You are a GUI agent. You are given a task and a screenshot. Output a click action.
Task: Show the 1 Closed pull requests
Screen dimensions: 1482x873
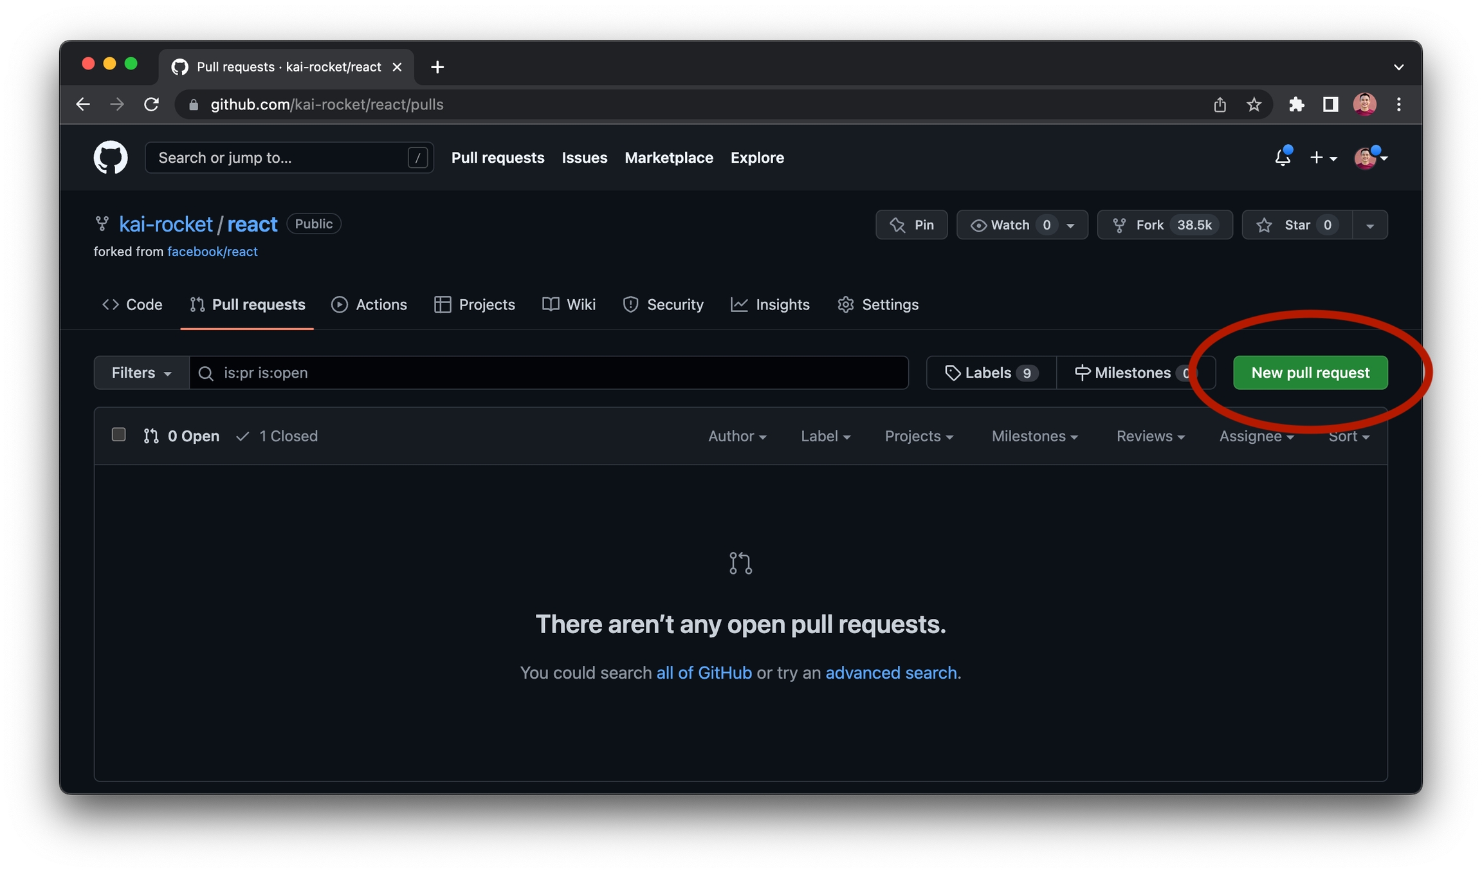pyautogui.click(x=277, y=436)
